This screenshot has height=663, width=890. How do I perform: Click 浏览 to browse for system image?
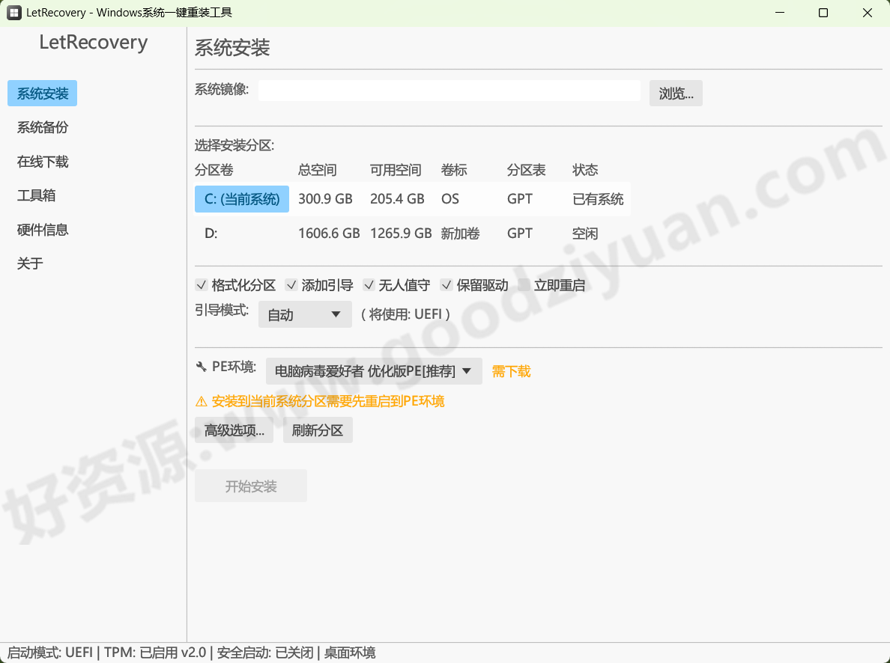[675, 93]
